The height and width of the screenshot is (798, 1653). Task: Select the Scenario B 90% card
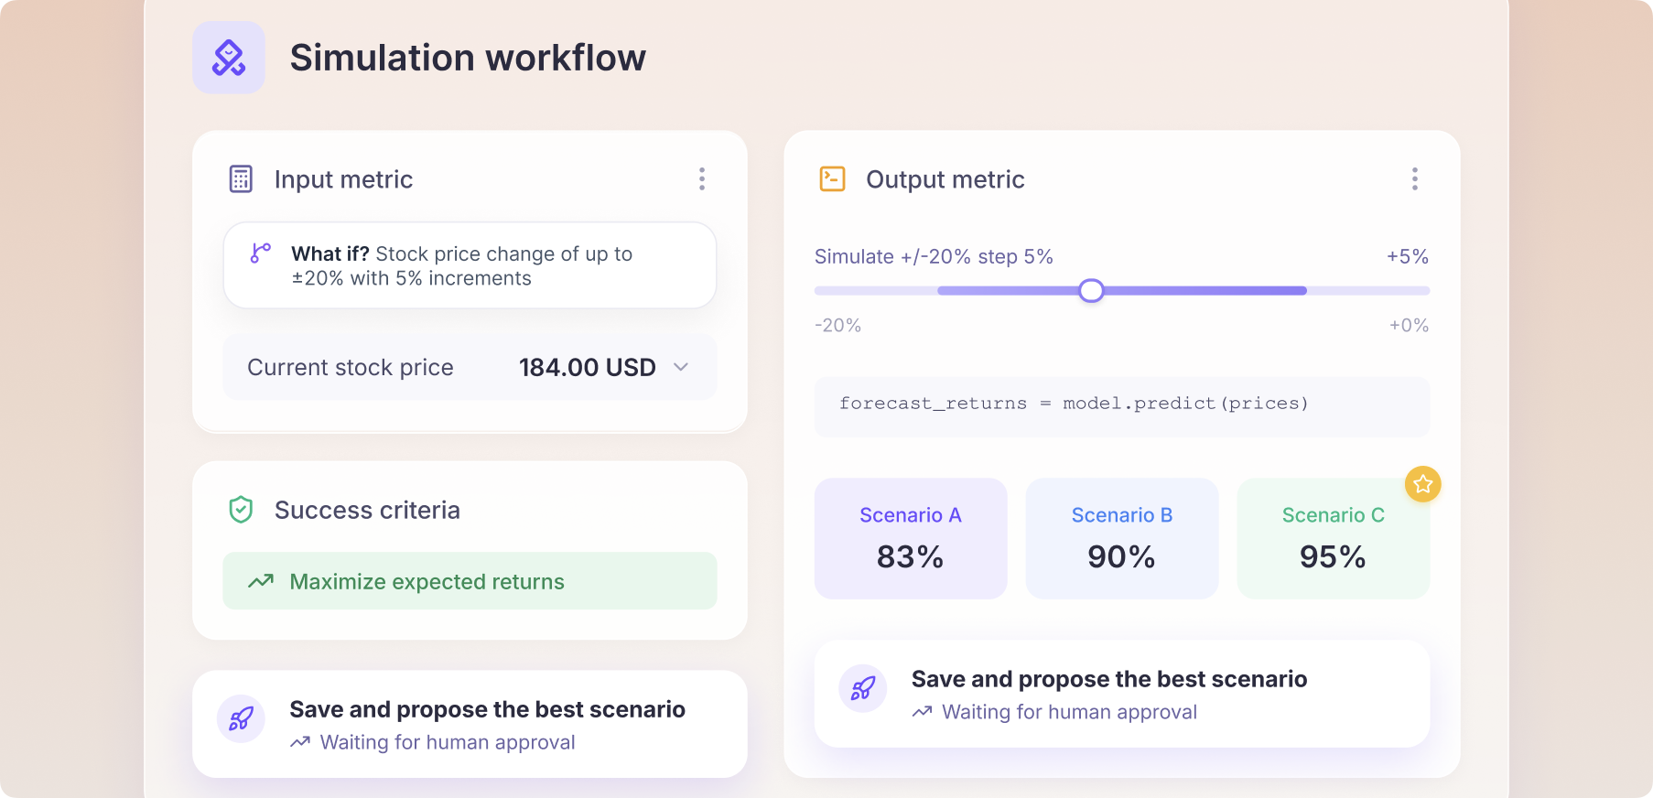click(x=1122, y=538)
